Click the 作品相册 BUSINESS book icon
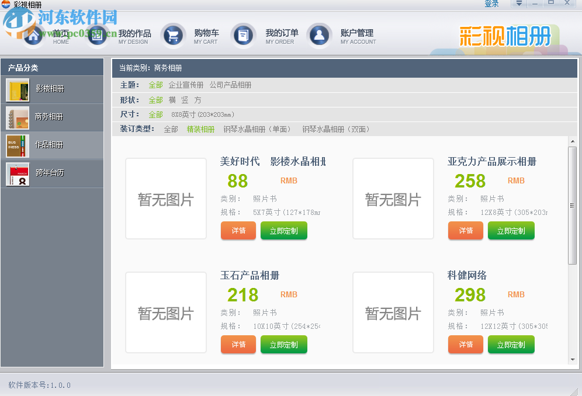 [x=17, y=145]
